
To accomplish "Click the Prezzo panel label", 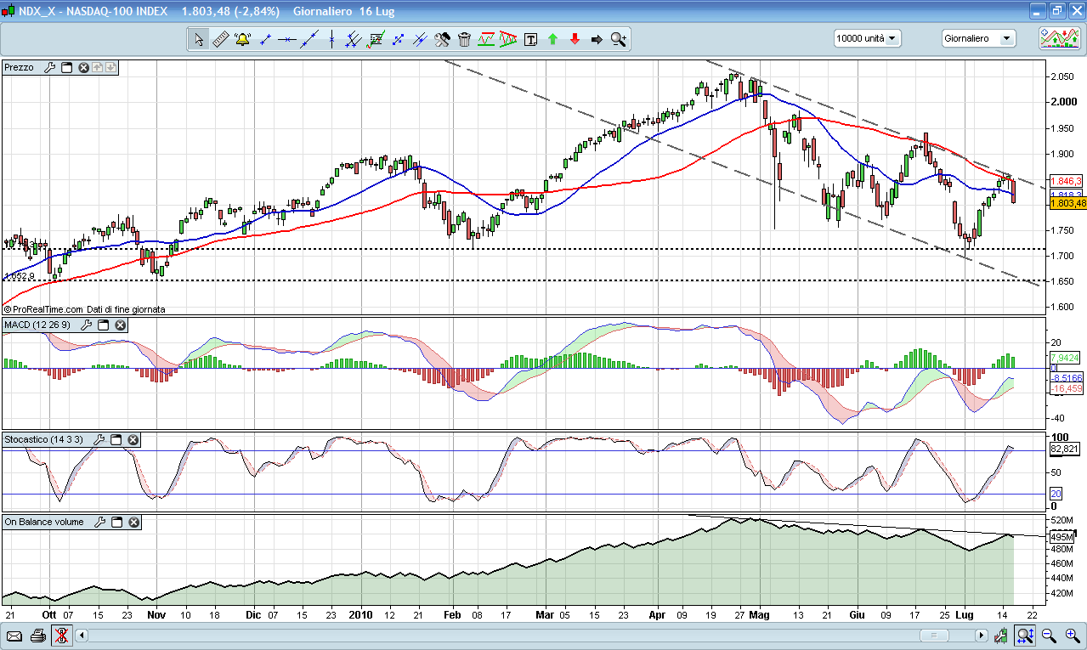I will click(x=20, y=68).
